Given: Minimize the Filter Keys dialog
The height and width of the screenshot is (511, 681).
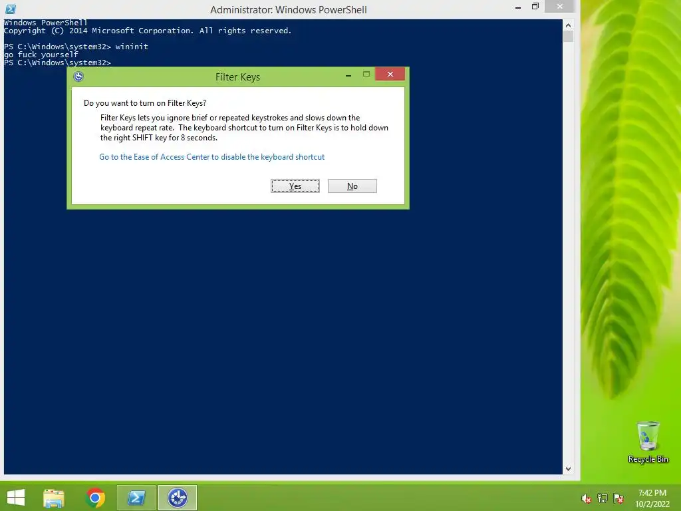Looking at the screenshot, I should 348,75.
